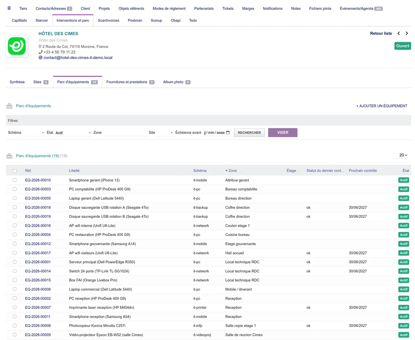Sort by the Libellé column header
The height and width of the screenshot is (340, 415).
[x=74, y=171]
